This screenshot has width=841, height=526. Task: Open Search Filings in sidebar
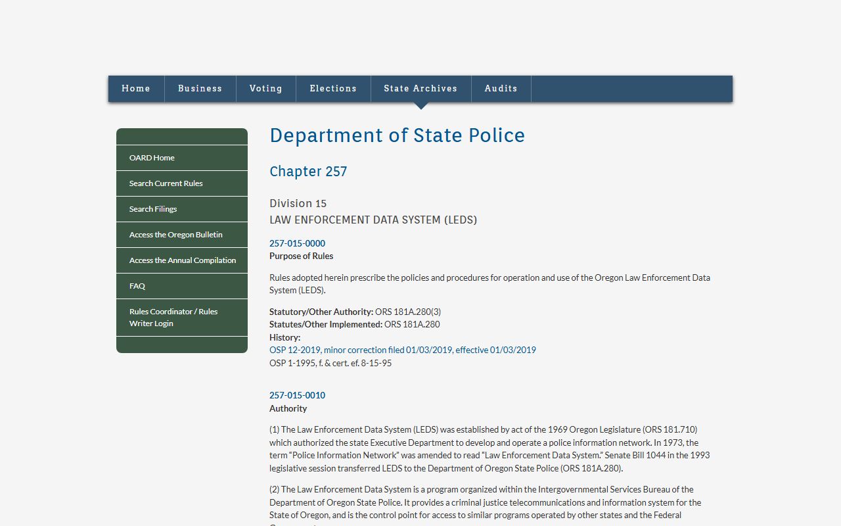point(182,209)
